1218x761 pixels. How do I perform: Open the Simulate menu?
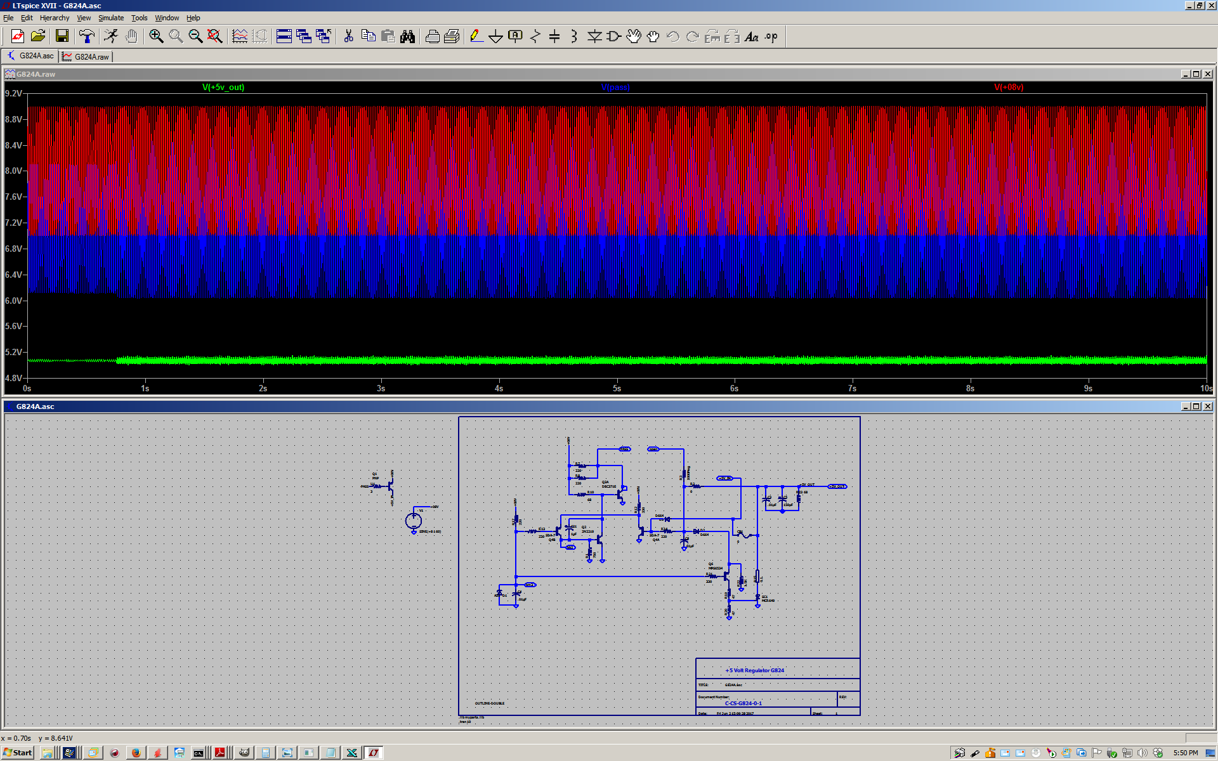click(x=111, y=18)
